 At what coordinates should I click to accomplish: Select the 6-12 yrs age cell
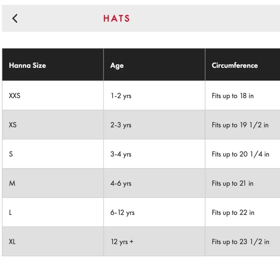point(122,213)
